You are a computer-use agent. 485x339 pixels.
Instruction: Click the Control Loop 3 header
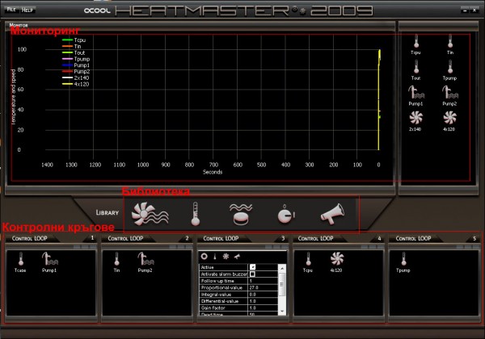coord(221,238)
